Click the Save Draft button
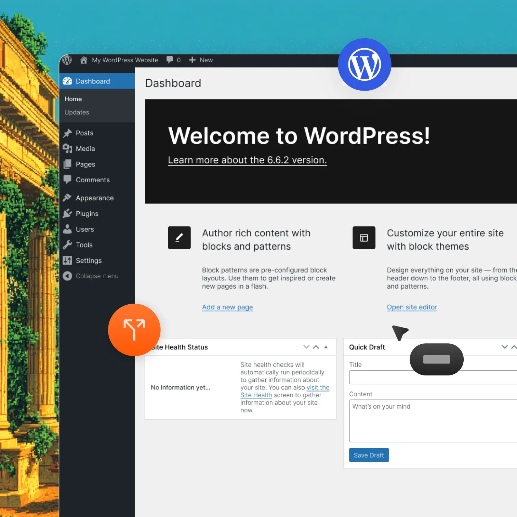 point(369,455)
